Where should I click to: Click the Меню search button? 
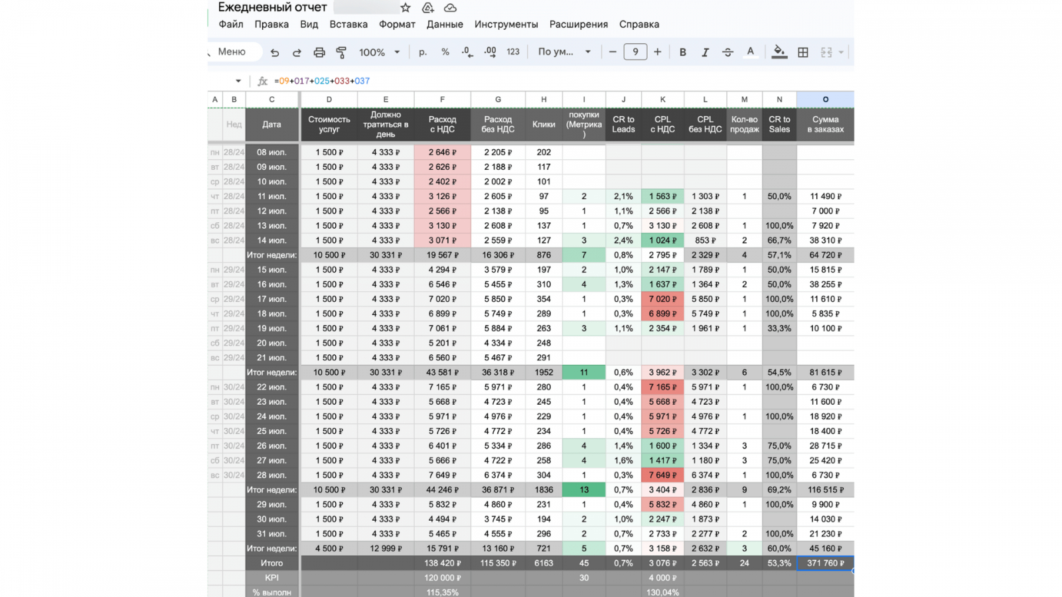232,52
